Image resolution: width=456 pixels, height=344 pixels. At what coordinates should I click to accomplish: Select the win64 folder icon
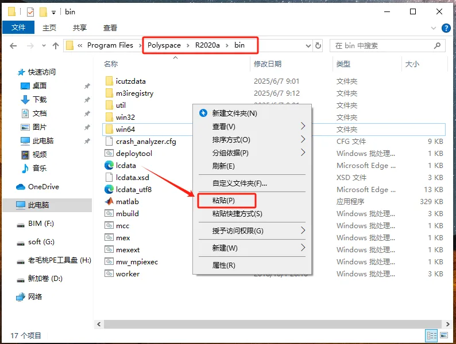click(109, 129)
